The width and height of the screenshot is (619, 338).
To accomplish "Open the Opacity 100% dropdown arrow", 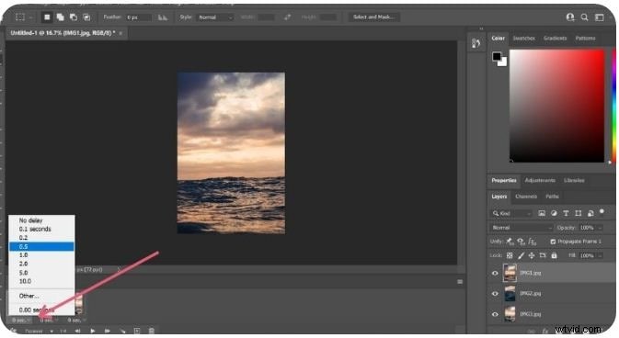I will click(x=600, y=228).
